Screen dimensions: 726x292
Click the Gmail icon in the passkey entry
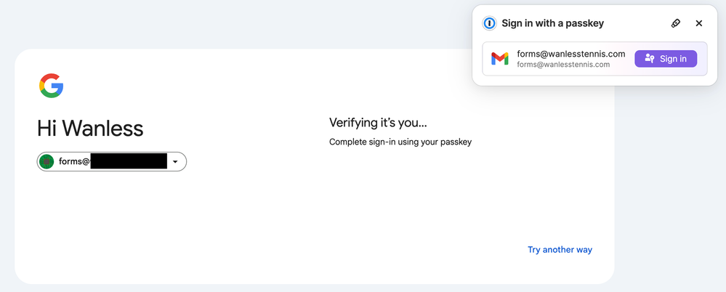coord(499,59)
